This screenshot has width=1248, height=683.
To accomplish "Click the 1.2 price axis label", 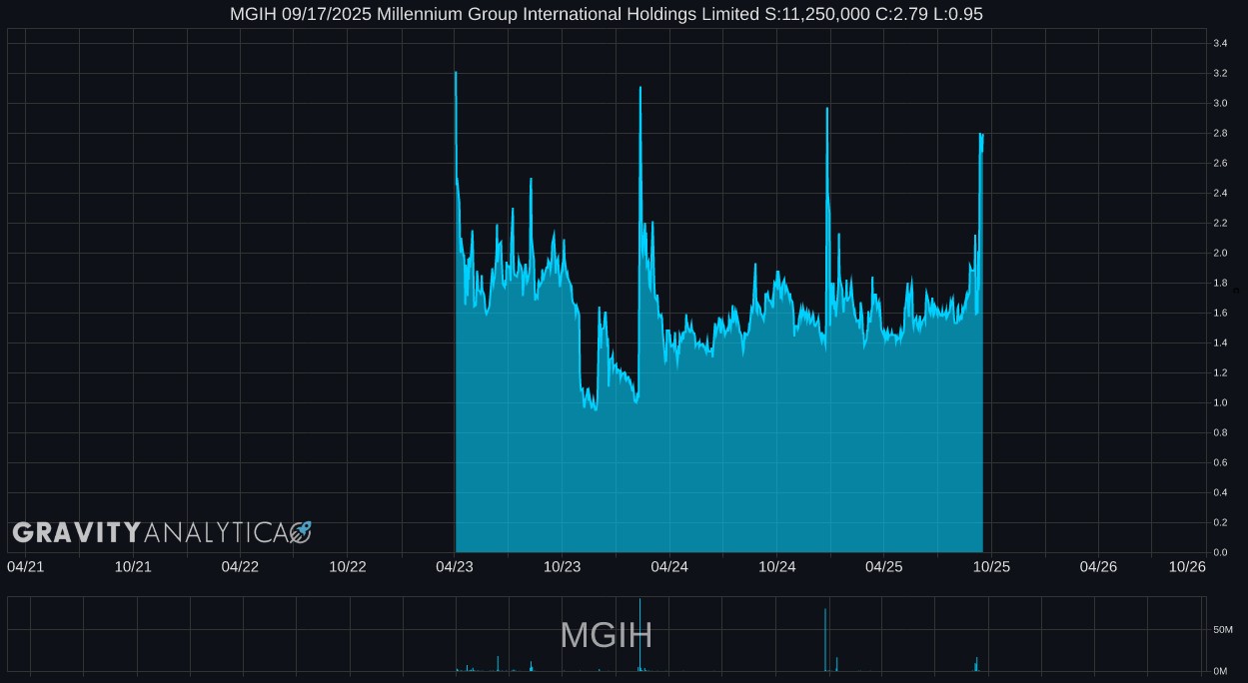I will click(1220, 372).
